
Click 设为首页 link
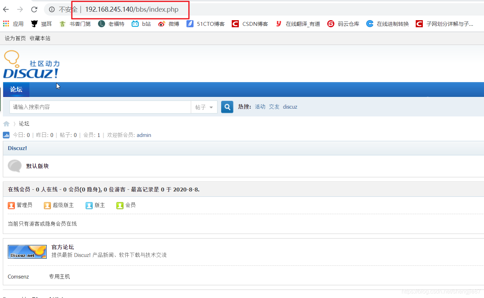click(15, 38)
